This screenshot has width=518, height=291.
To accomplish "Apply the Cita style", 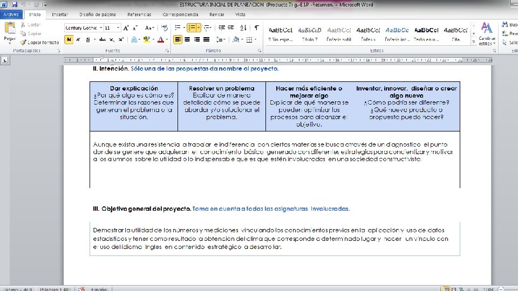I will click(455, 34).
